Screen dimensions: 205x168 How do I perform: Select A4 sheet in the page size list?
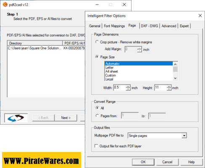[x=139, y=71]
